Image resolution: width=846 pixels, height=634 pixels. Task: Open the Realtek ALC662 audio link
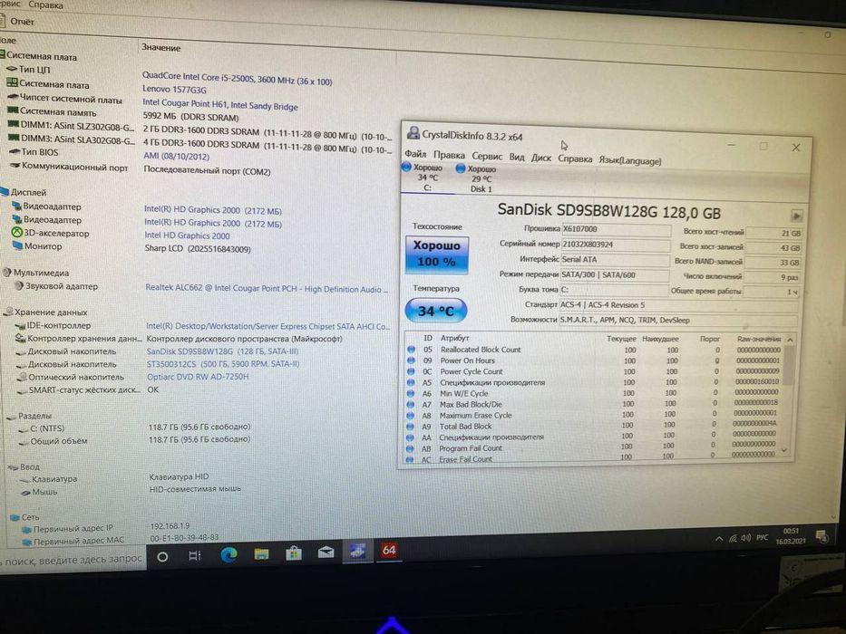pyautogui.click(x=267, y=288)
